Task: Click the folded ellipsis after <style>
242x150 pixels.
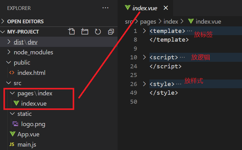Action: tap(179, 84)
